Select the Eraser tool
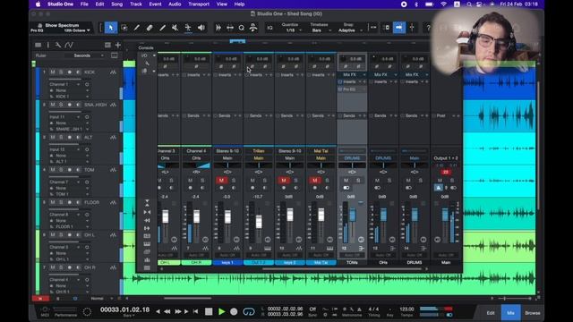 tap(150, 28)
